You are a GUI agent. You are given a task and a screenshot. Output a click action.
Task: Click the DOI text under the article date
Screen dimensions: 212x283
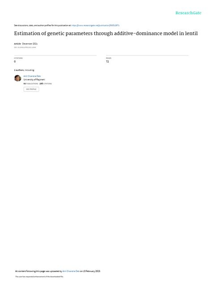[x=25, y=47]
